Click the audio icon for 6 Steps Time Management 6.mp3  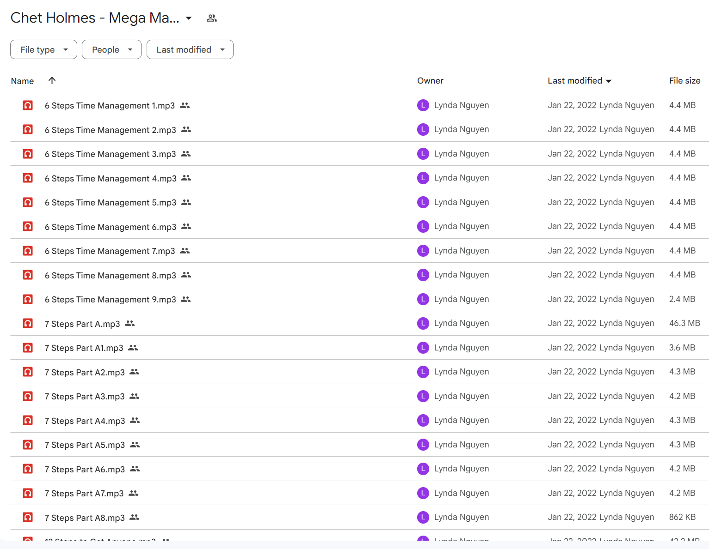(x=28, y=226)
